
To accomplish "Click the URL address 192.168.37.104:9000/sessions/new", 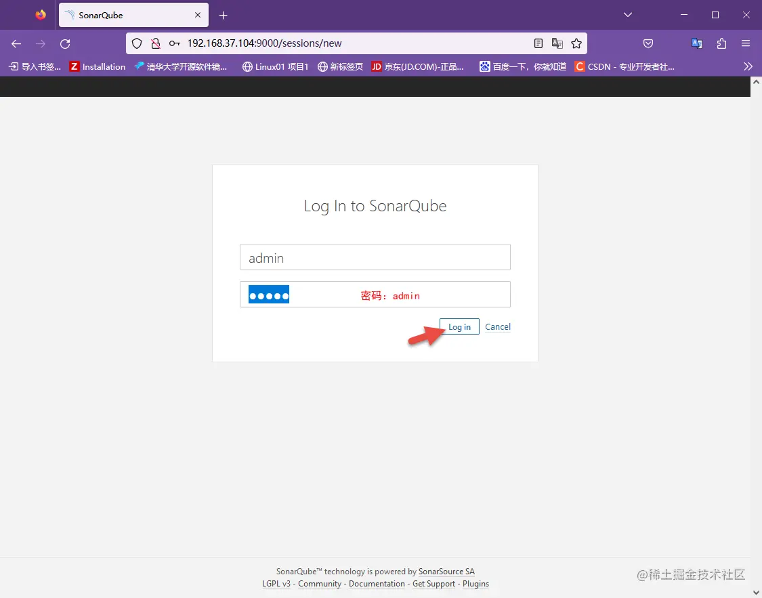I will click(264, 43).
